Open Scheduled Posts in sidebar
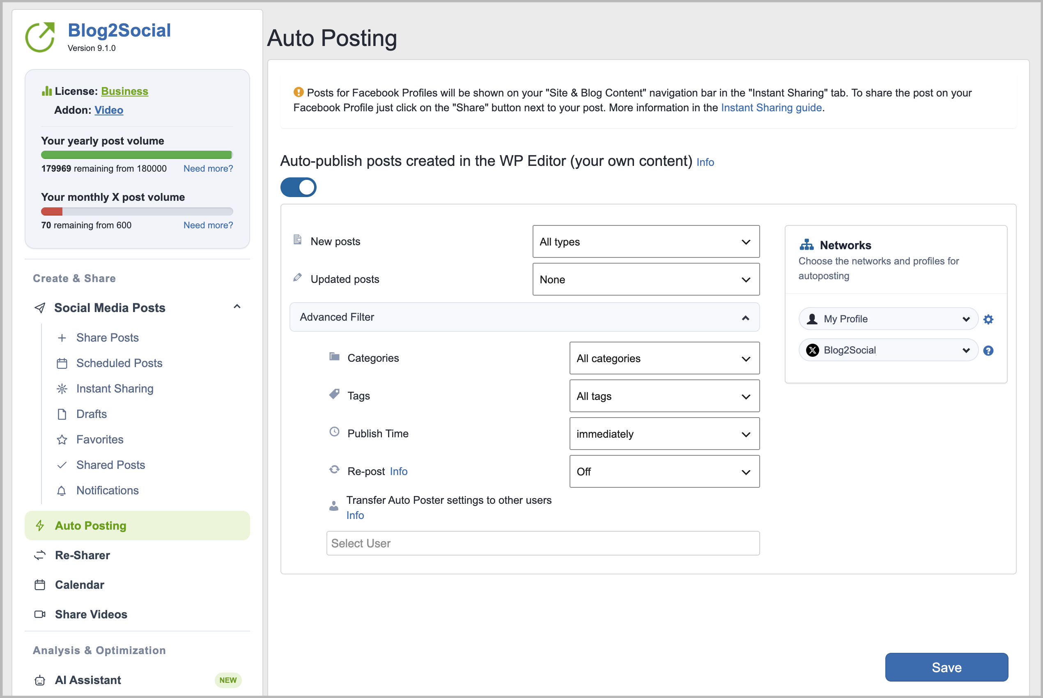 pyautogui.click(x=119, y=363)
